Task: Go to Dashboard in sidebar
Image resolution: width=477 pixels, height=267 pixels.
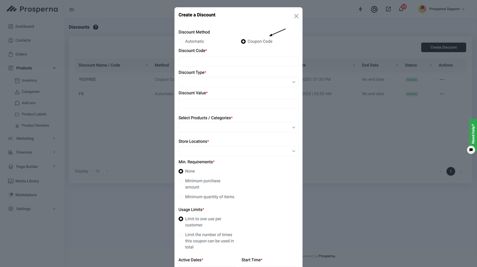Action: pyautogui.click(x=24, y=26)
